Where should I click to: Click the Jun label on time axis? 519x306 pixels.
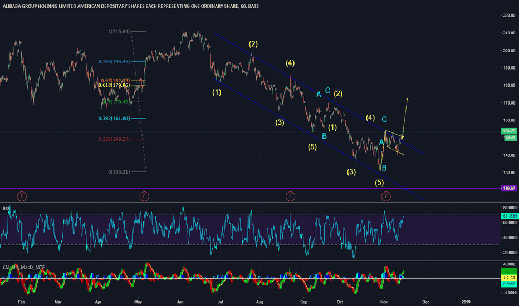(x=180, y=302)
